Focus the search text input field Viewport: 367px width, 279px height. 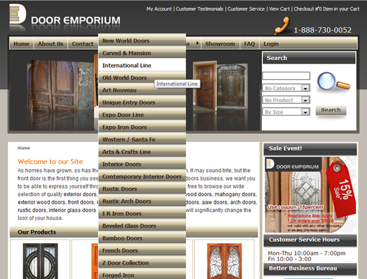pyautogui.click(x=286, y=75)
